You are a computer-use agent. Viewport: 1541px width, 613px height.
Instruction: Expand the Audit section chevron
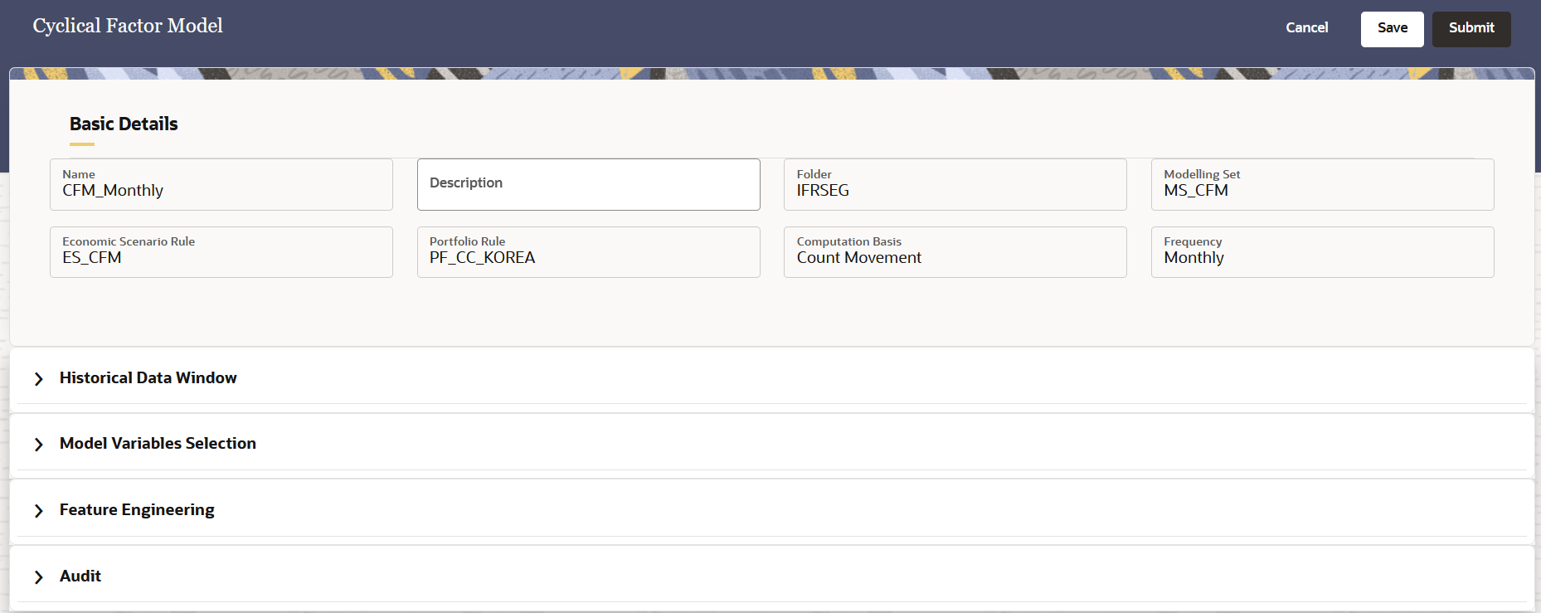[x=38, y=577]
